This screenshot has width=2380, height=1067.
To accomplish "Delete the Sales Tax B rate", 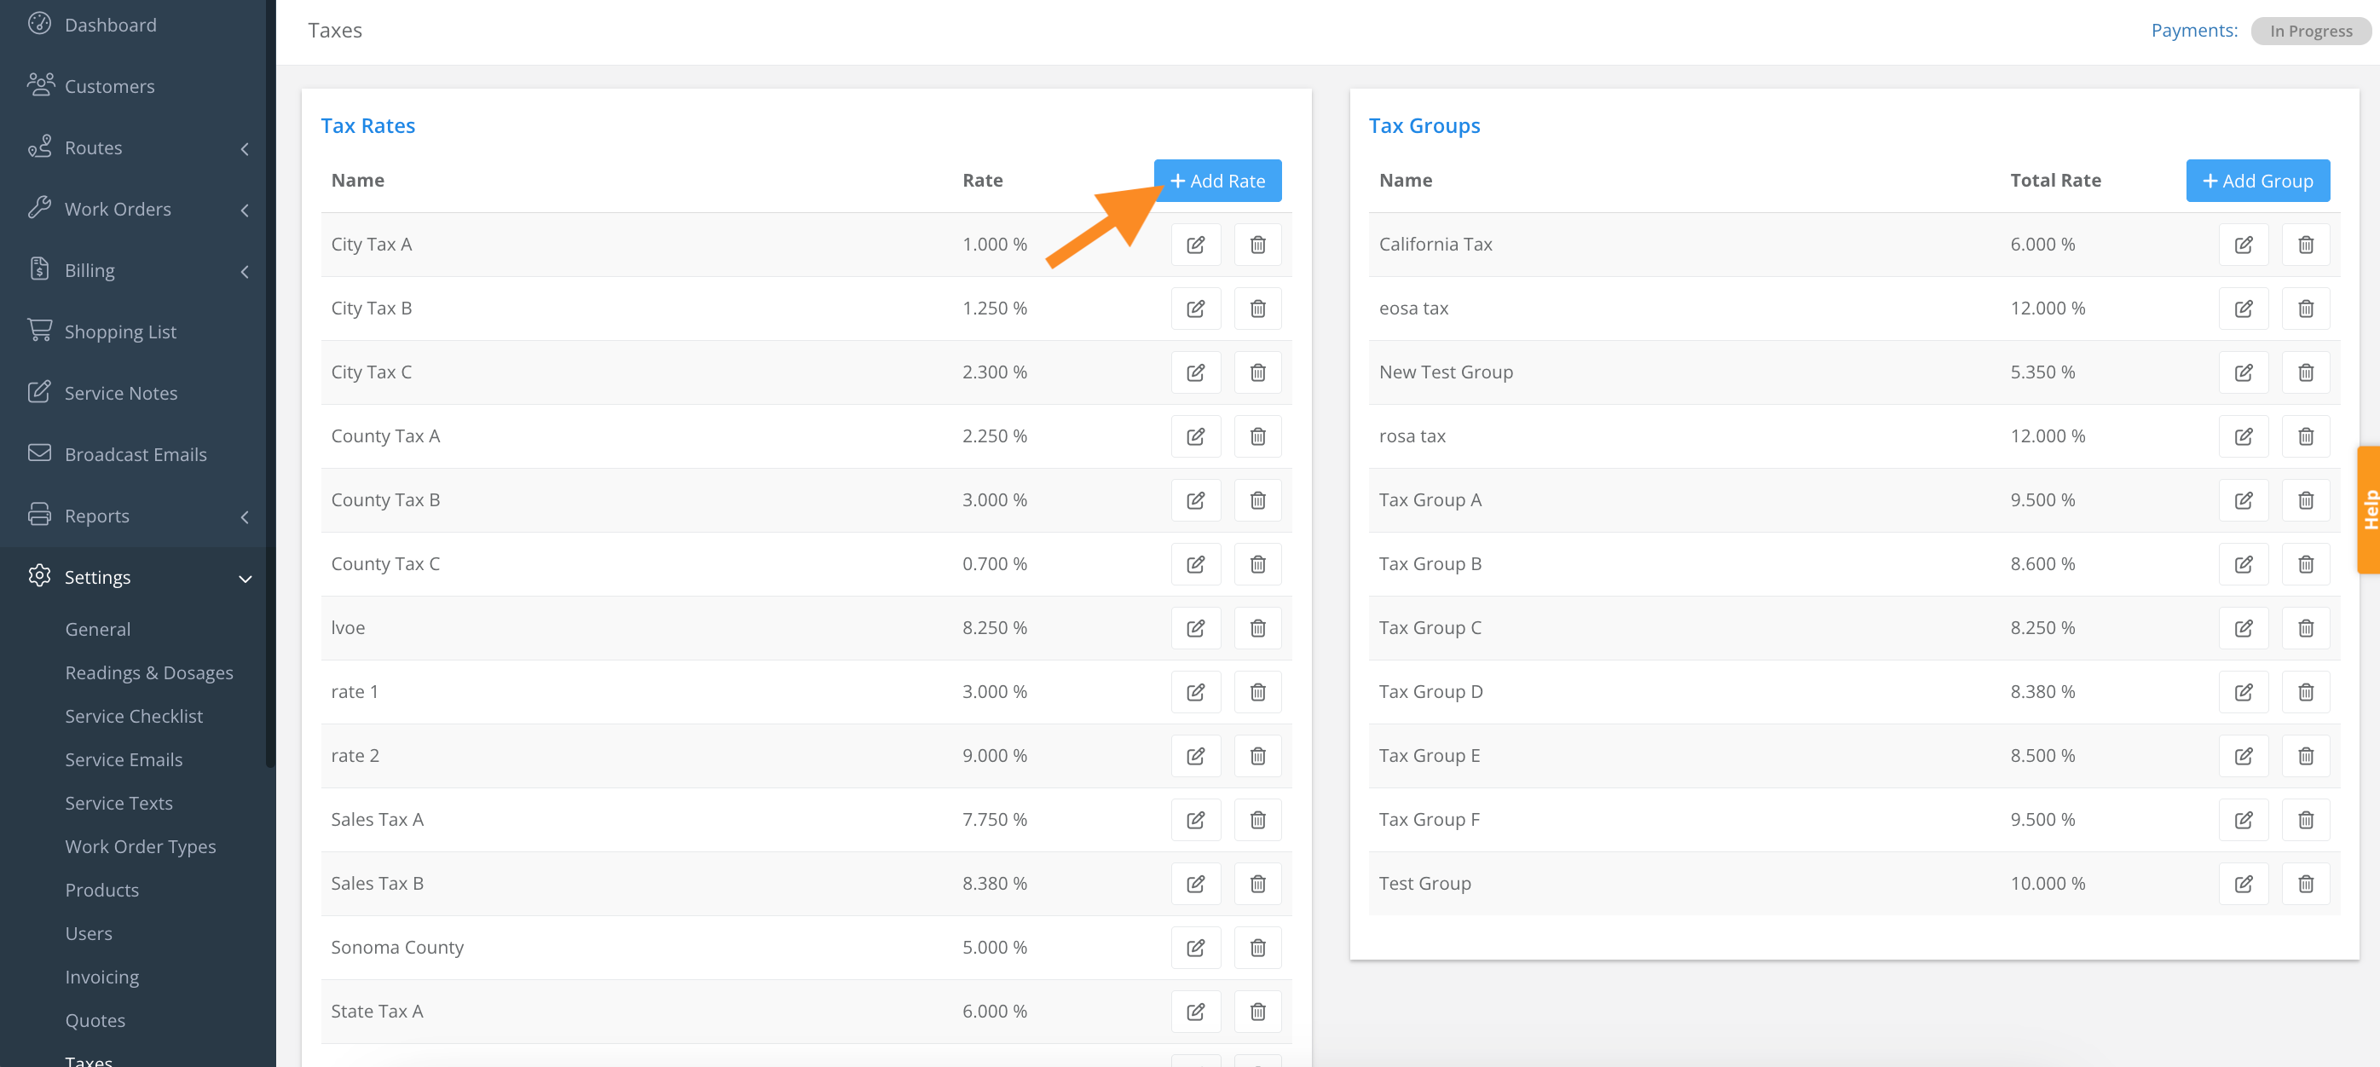I will coord(1257,883).
